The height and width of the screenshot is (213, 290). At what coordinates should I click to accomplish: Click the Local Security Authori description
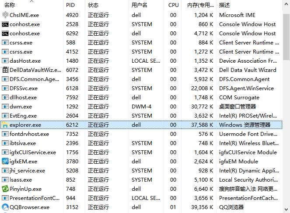click(248, 180)
